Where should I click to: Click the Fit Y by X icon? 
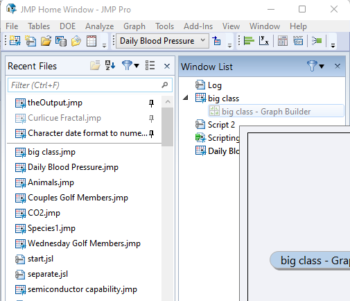coord(263,41)
